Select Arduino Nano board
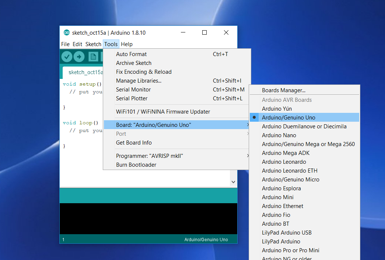 (304, 135)
